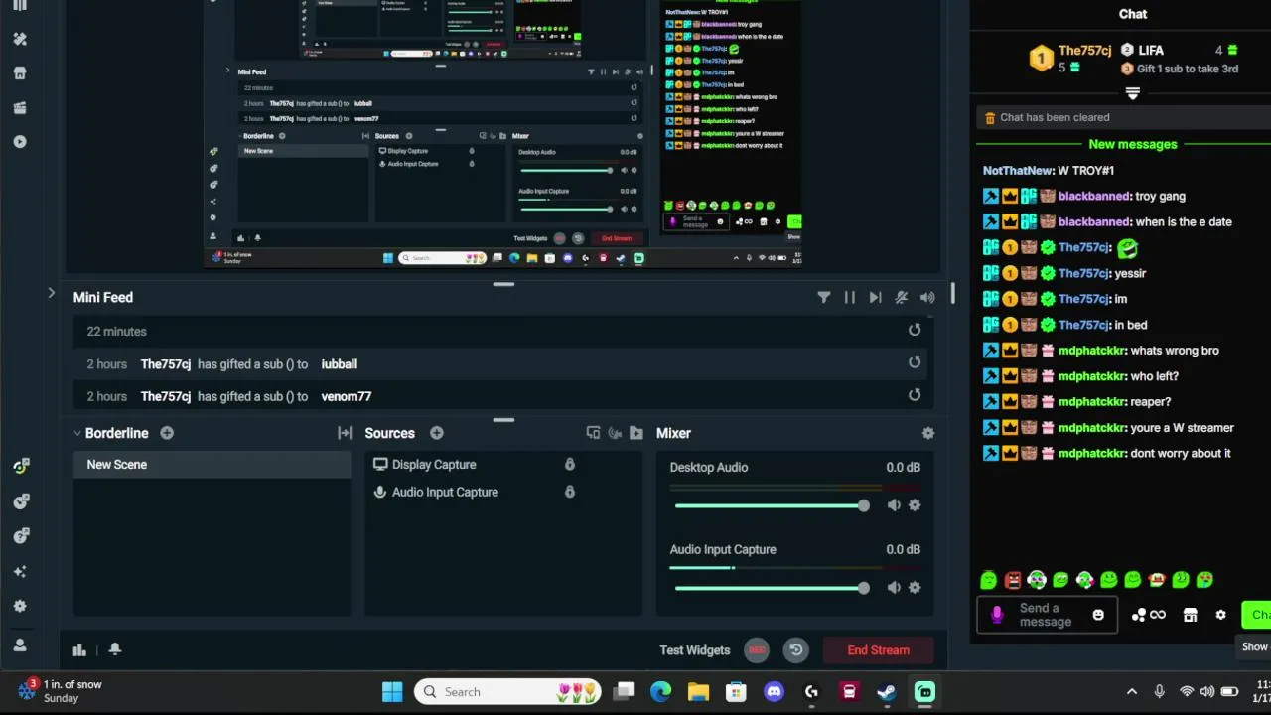Adjust the Audio Input Capture volume slider

[772, 588]
